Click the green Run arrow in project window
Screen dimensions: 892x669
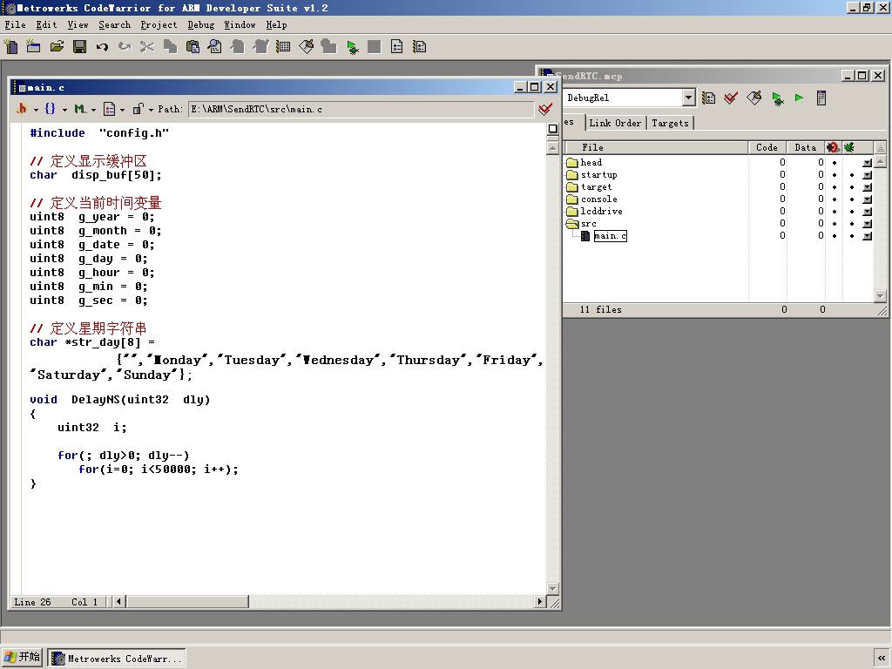point(800,98)
